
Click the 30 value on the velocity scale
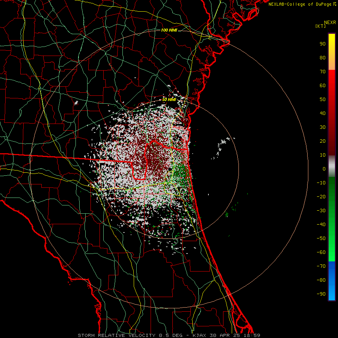[x=323, y=127]
